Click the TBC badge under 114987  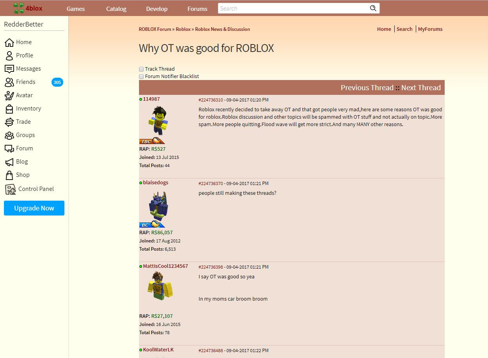pyautogui.click(x=152, y=141)
